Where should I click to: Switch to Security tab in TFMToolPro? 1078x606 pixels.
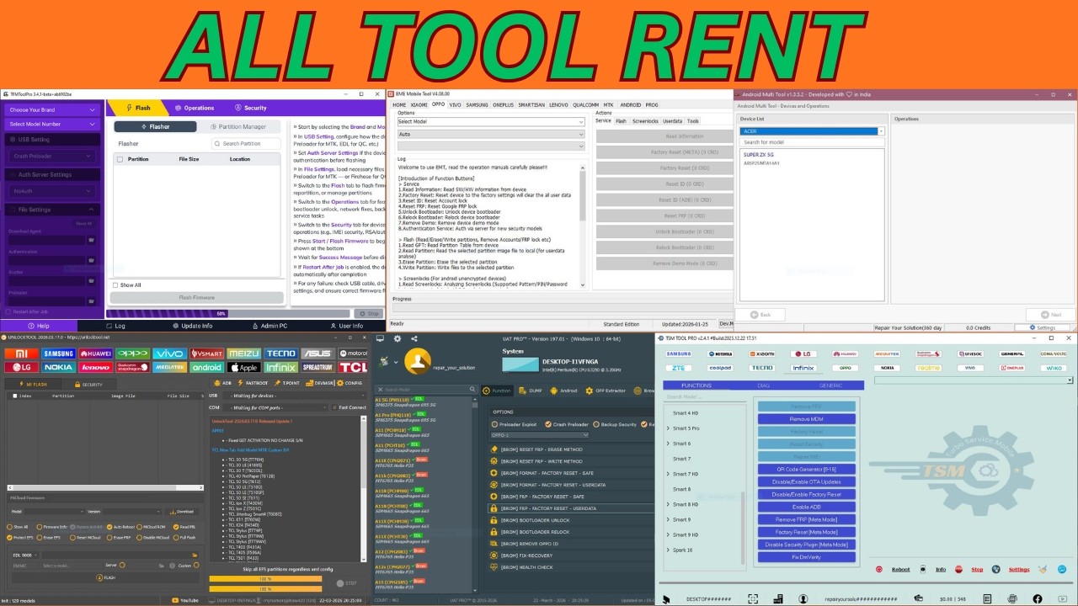[250, 108]
